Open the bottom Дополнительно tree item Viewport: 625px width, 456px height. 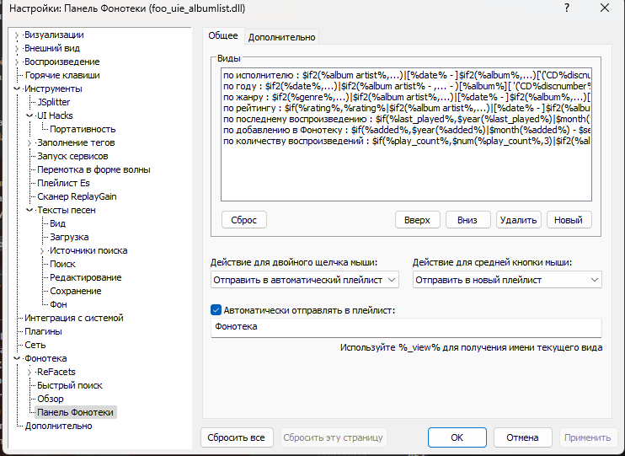pyautogui.click(x=58, y=426)
